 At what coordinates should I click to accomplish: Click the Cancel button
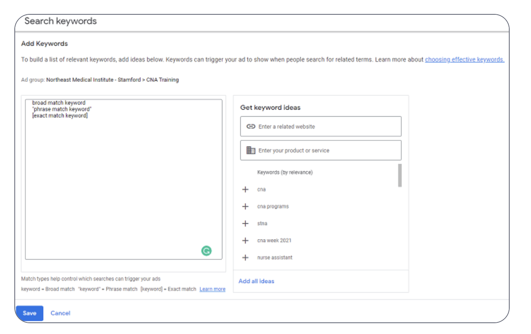(60, 313)
